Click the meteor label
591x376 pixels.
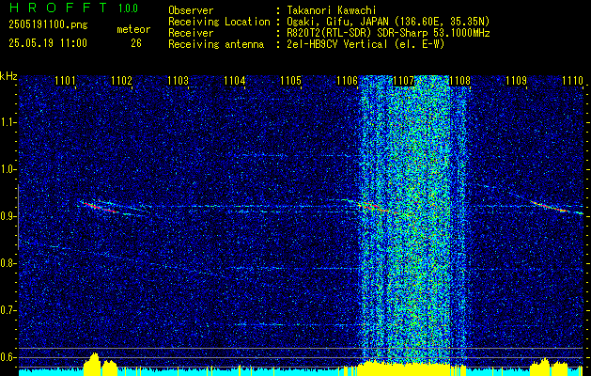click(x=133, y=29)
